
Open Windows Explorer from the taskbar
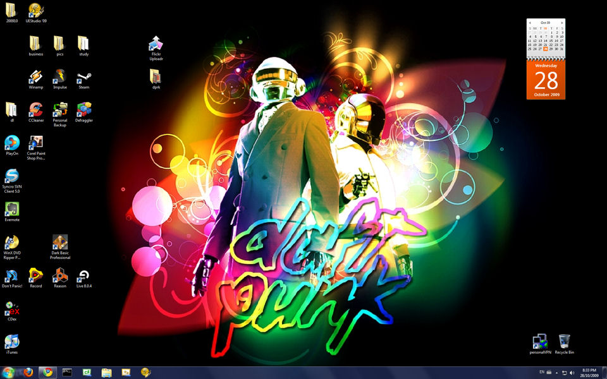(x=106, y=373)
